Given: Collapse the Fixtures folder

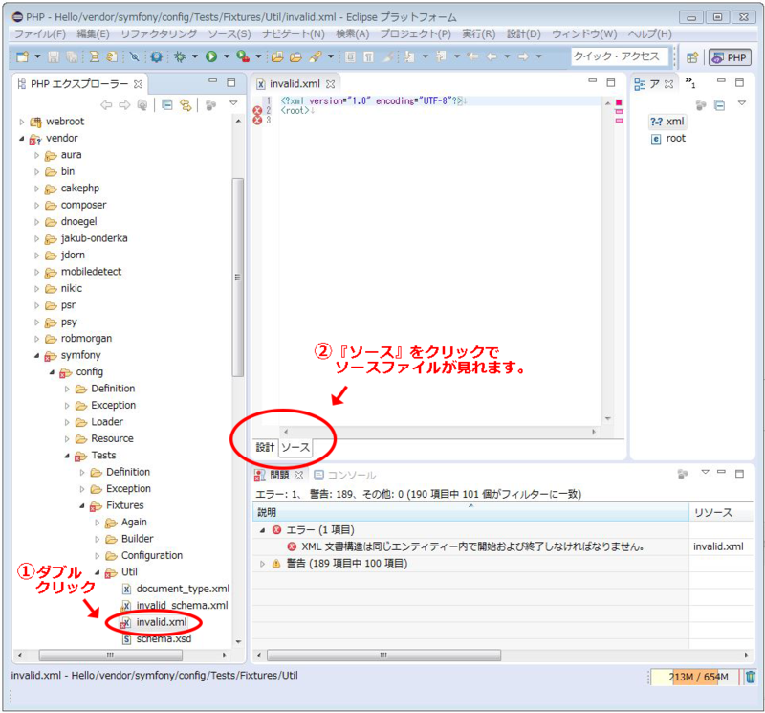Looking at the screenshot, I should click(82, 506).
